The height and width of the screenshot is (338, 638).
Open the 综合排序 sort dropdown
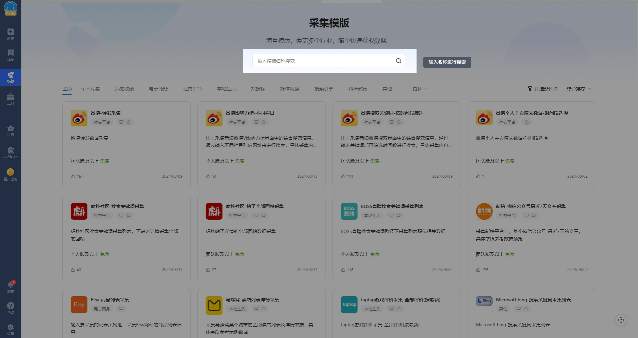tap(578, 89)
